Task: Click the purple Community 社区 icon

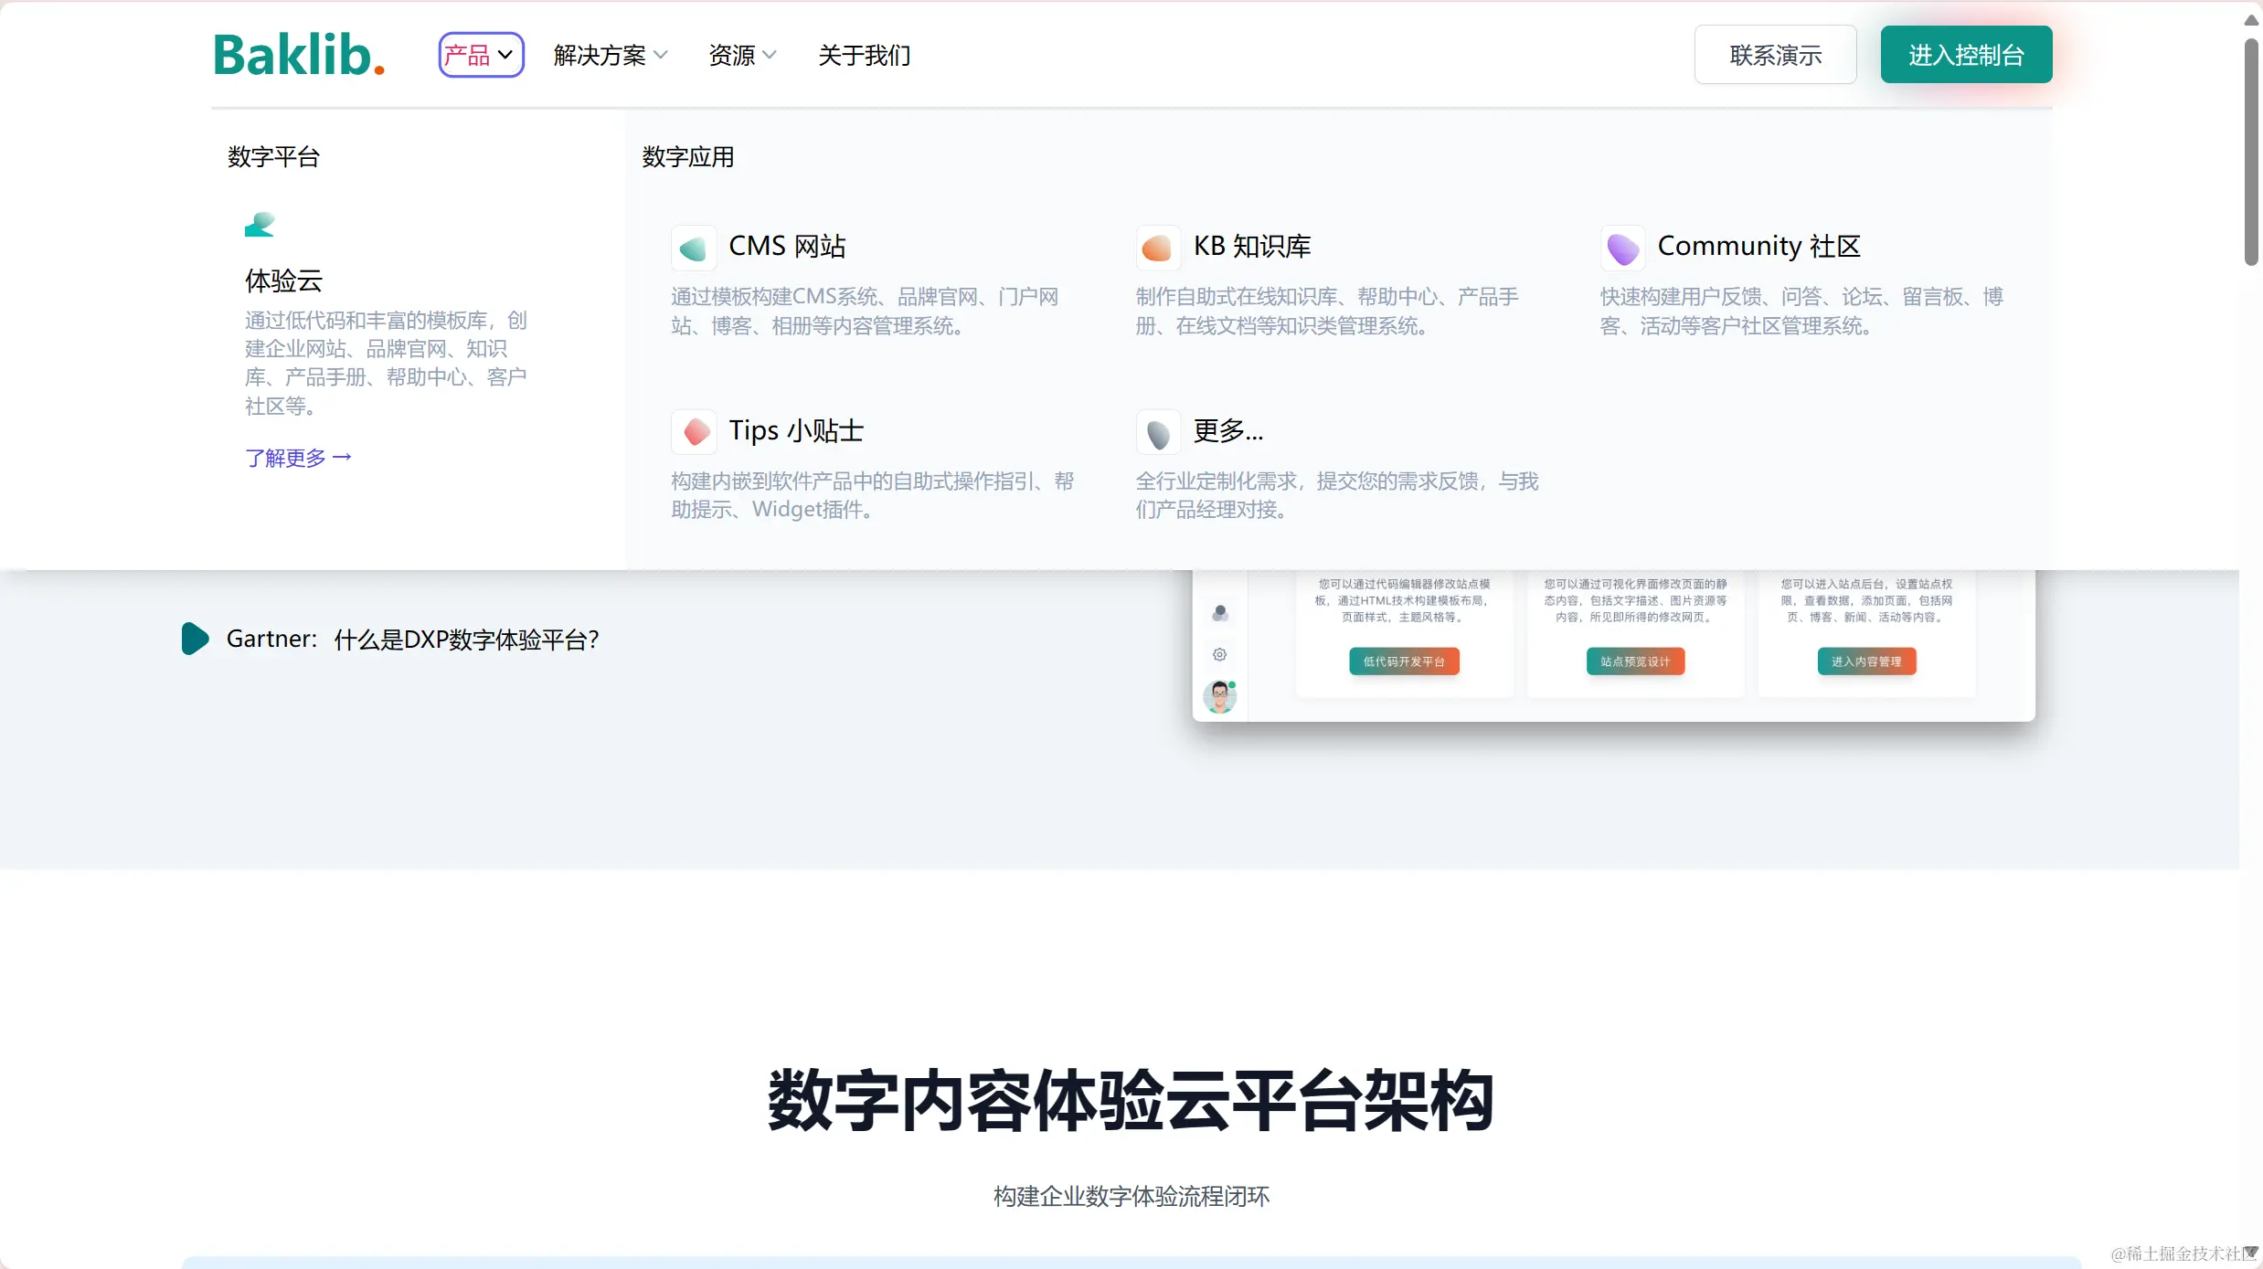Action: pyautogui.click(x=1622, y=248)
